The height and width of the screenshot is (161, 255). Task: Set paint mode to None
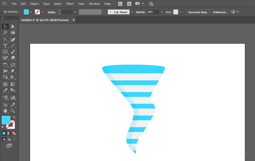coord(14,133)
